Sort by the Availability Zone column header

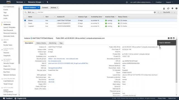(96, 17)
